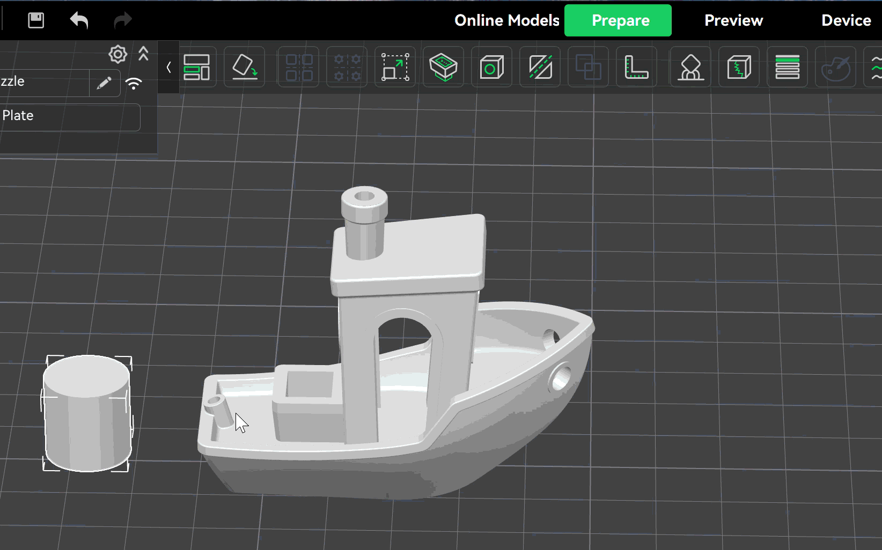Select the auto orient tool
The image size is (882, 550).
(245, 68)
